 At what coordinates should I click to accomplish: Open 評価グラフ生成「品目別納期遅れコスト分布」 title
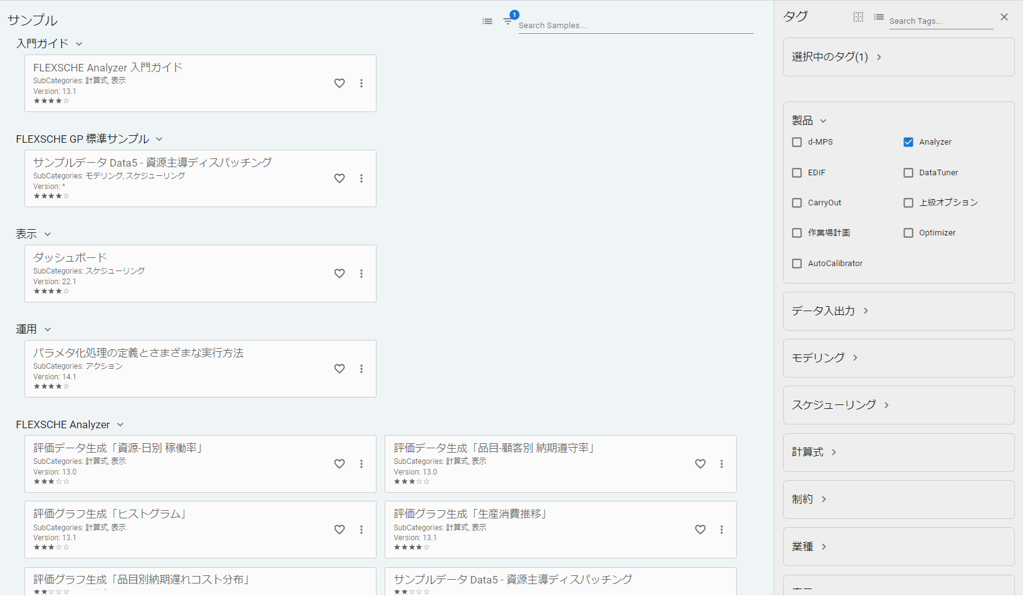pyautogui.click(x=142, y=580)
